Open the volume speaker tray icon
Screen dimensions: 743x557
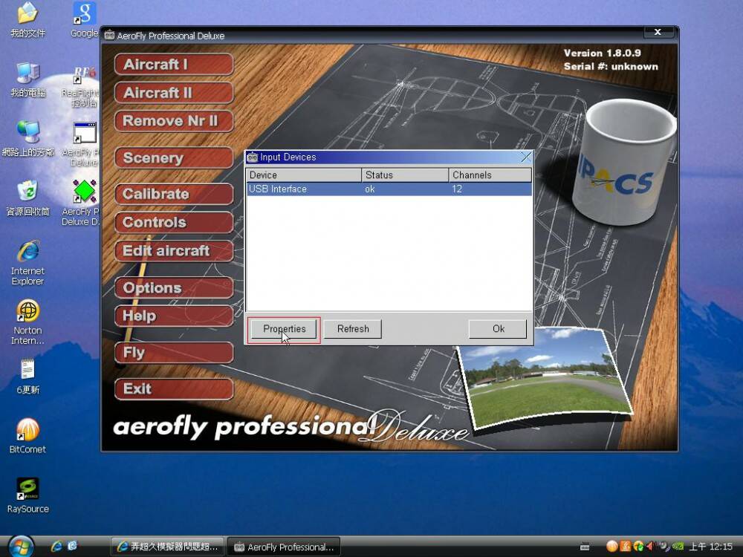652,547
